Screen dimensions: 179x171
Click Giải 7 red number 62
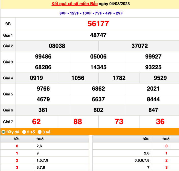point(36,121)
